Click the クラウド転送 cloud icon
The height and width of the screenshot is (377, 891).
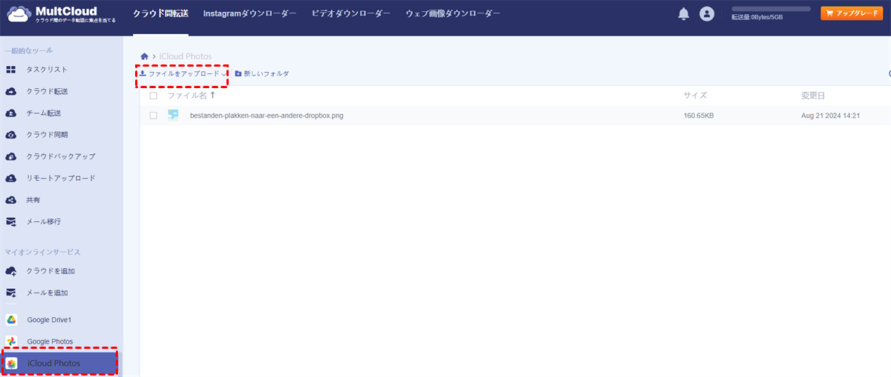(x=11, y=91)
